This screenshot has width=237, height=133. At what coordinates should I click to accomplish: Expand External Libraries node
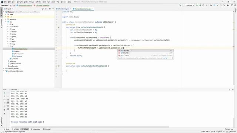pos(4,68)
